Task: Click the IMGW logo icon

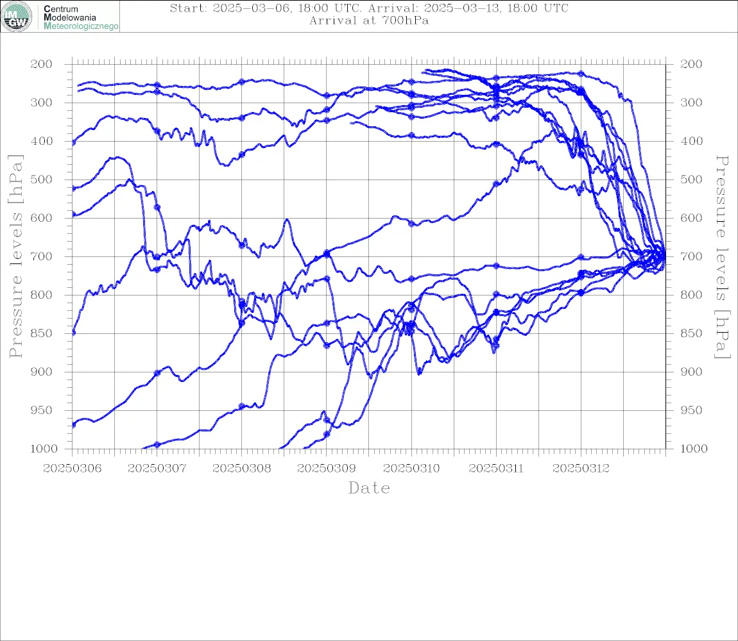Action: pyautogui.click(x=17, y=17)
